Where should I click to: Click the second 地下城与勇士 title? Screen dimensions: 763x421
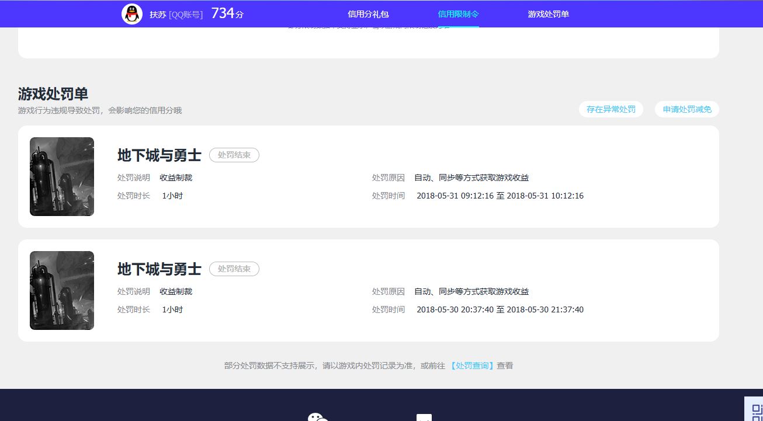[159, 269]
